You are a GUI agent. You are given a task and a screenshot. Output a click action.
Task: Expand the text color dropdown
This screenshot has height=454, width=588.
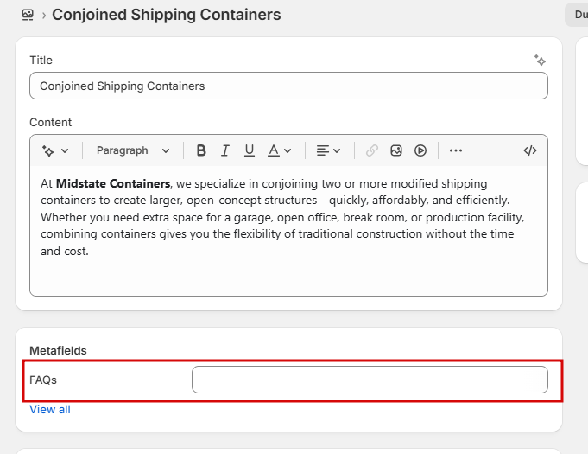(280, 150)
